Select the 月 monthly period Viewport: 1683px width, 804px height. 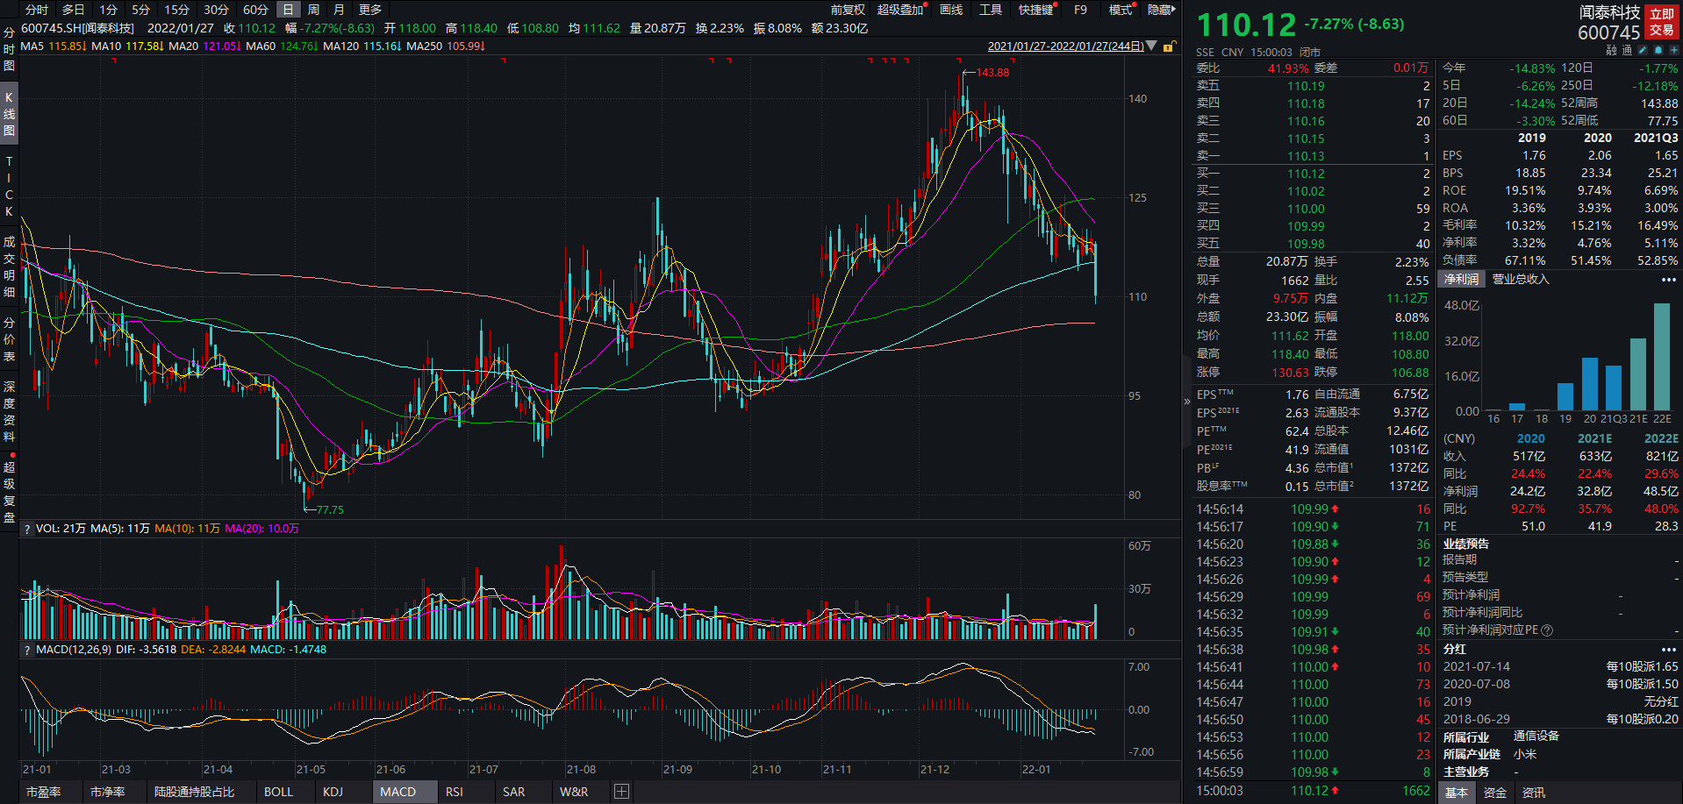click(x=339, y=10)
